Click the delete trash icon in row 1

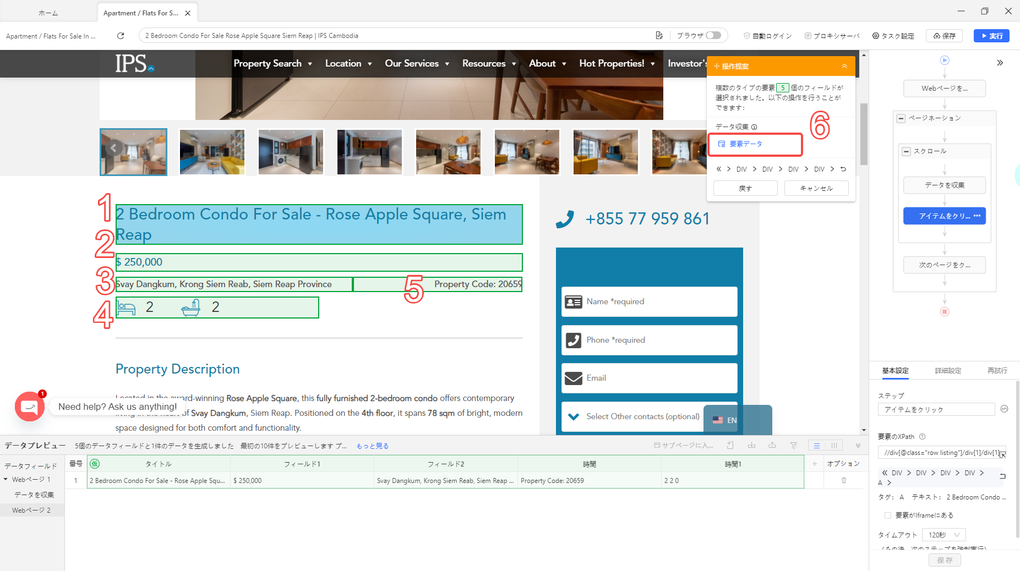pos(843,480)
